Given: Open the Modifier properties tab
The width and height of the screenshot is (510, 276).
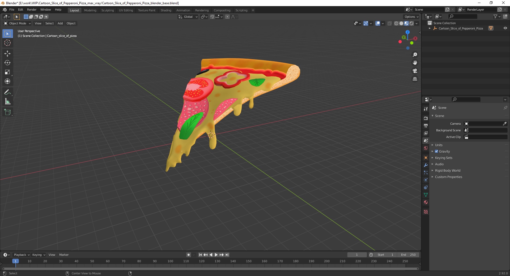Looking at the screenshot, I should (x=426, y=165).
